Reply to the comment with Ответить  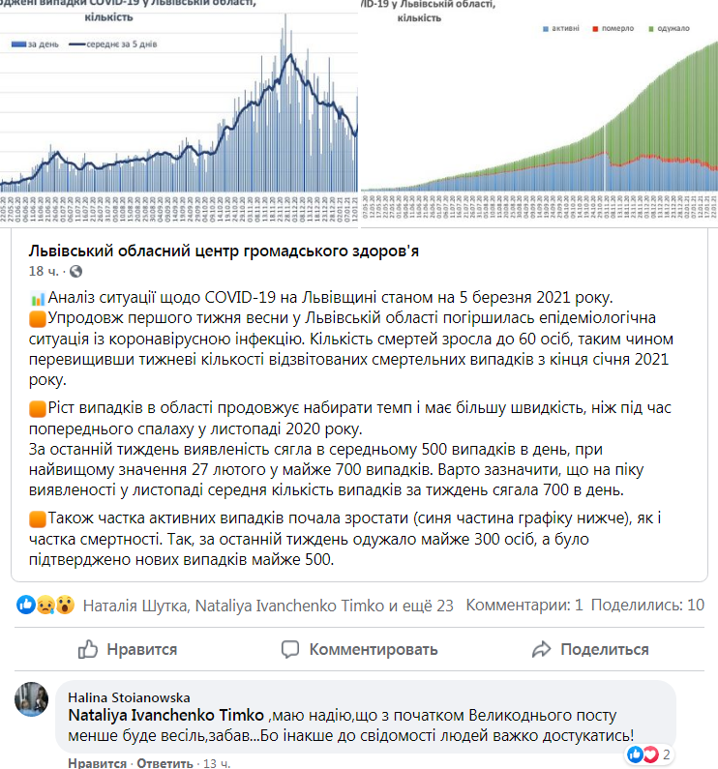(x=163, y=763)
